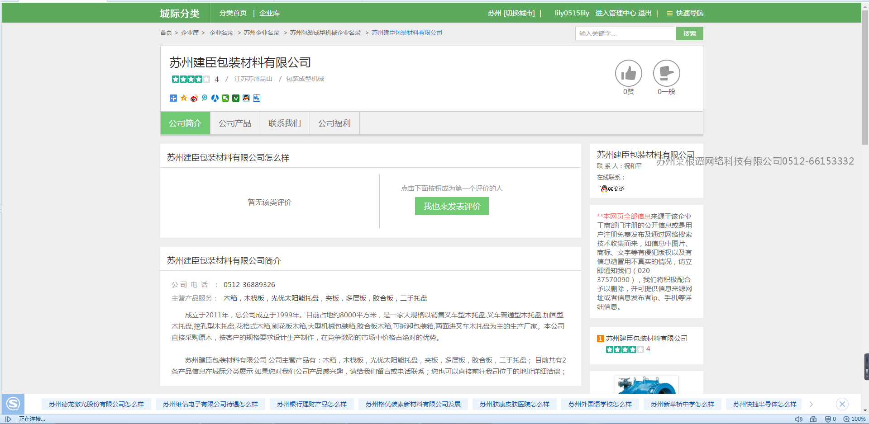Share to Renren icon
The height and width of the screenshot is (424, 869).
coord(215,98)
